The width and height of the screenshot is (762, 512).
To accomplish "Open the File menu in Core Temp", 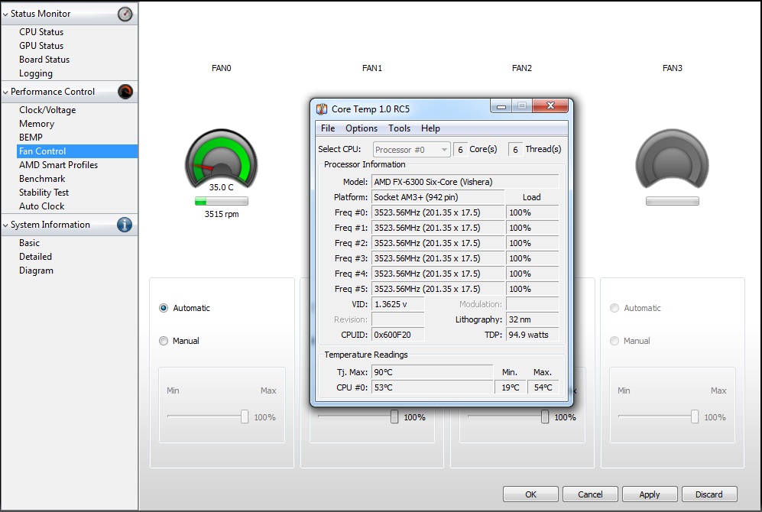I will pyautogui.click(x=328, y=128).
